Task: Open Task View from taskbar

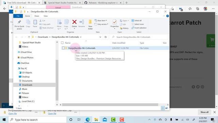Action: click(x=79, y=120)
